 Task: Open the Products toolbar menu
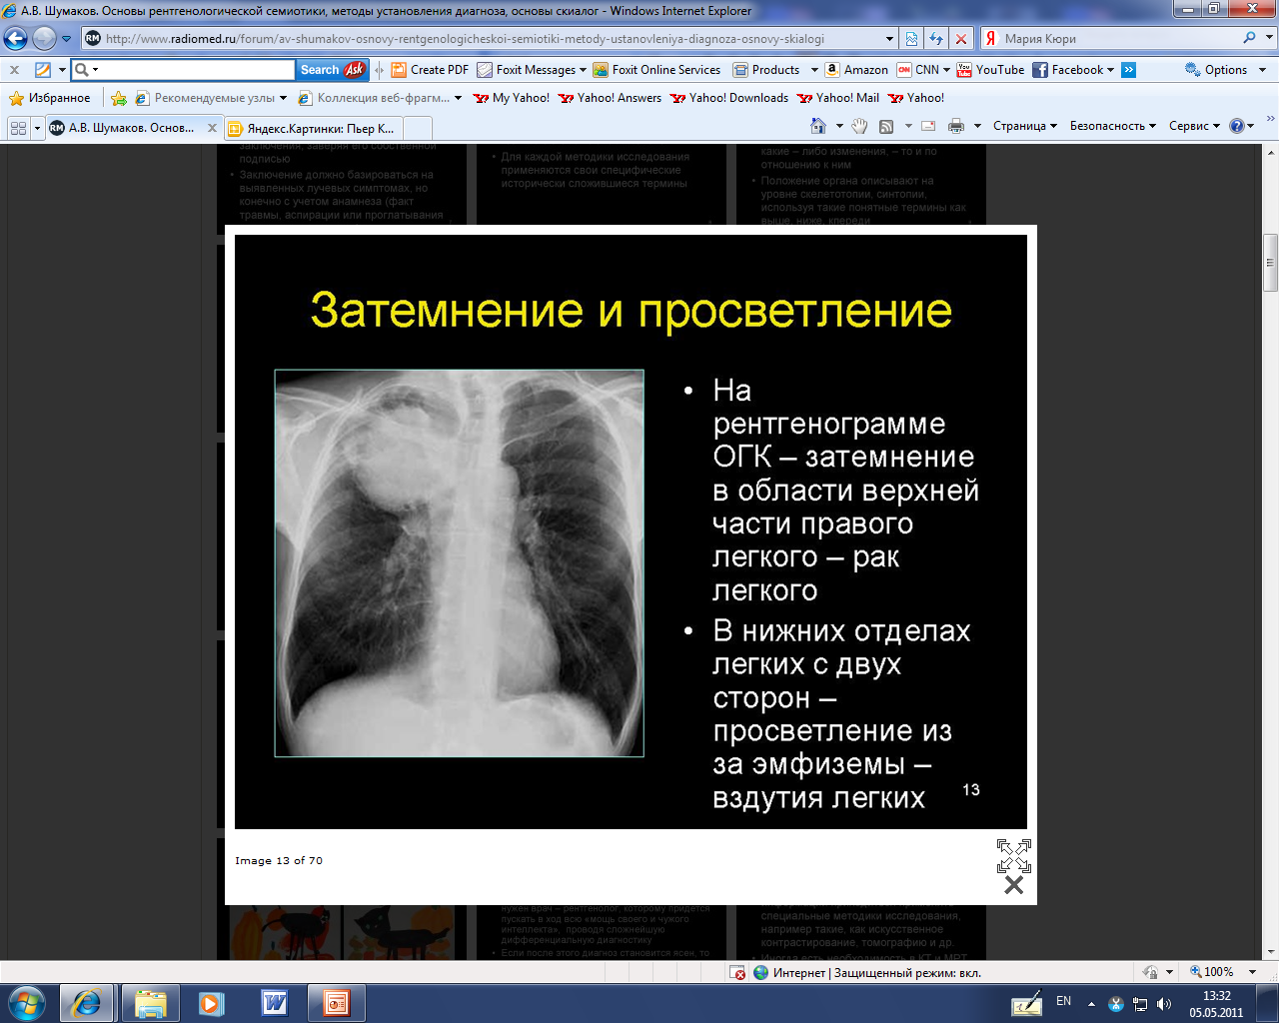(775, 70)
